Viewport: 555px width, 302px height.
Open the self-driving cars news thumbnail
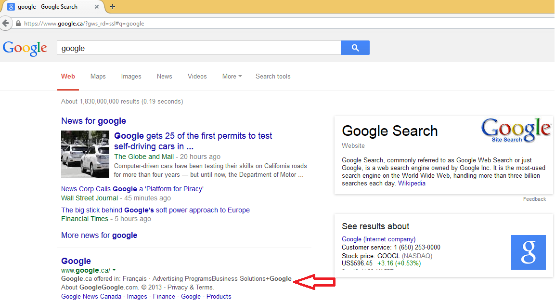click(x=85, y=154)
